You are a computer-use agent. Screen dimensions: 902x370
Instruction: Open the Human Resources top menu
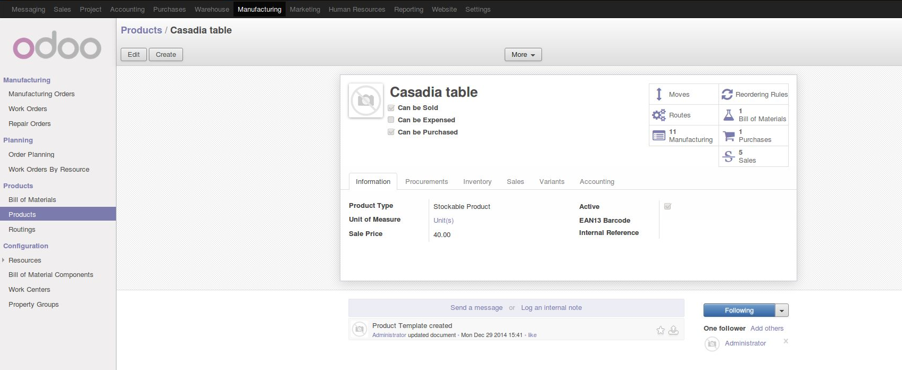point(357,10)
